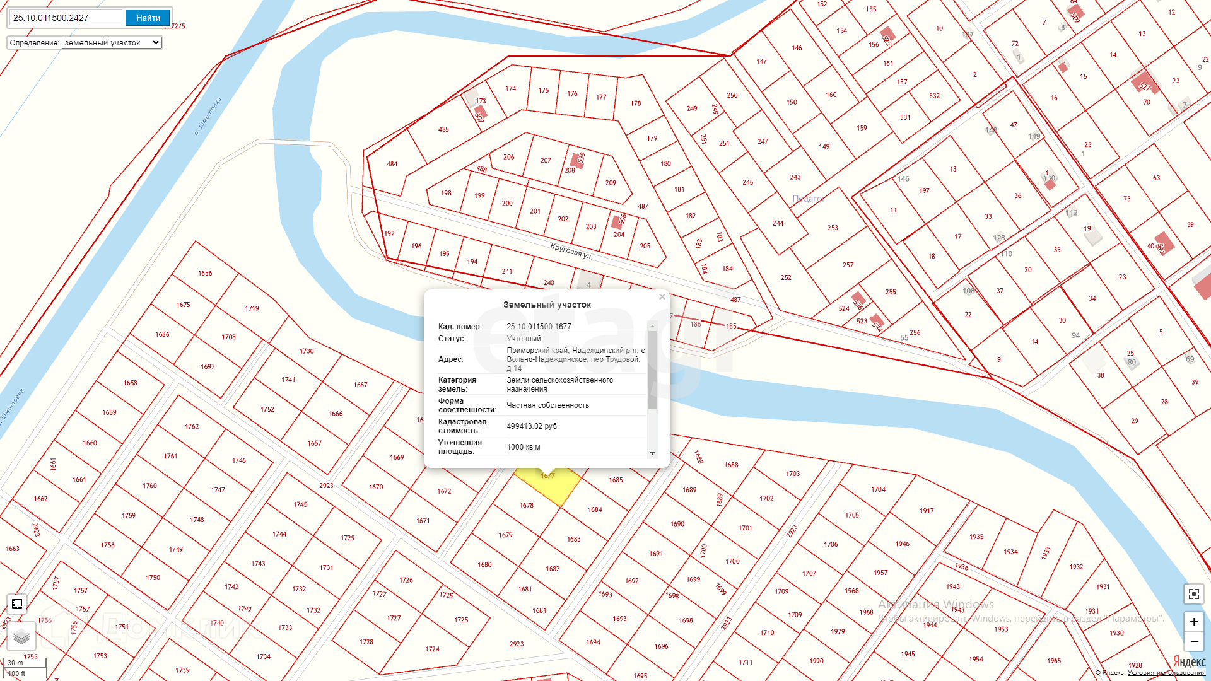Select land parcel 485 on map

point(443,129)
